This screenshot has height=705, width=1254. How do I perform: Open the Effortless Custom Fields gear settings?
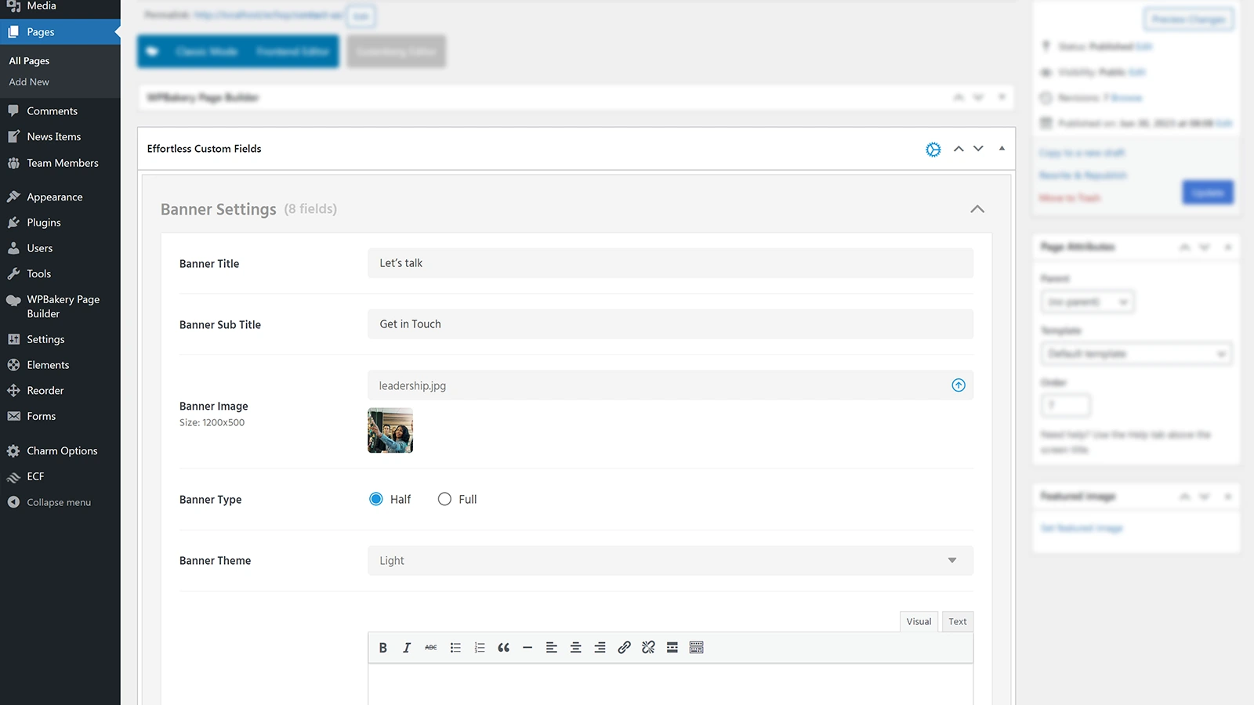(933, 149)
